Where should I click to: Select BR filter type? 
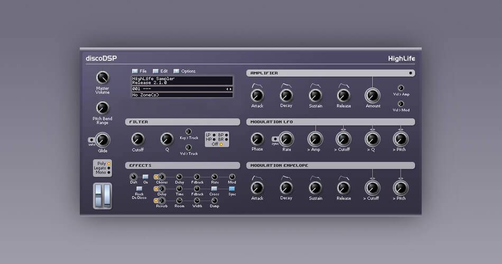coord(226,139)
